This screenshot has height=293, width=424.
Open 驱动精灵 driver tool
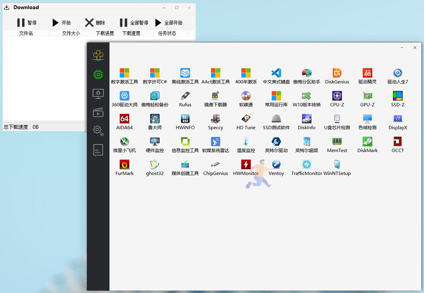pos(367,76)
